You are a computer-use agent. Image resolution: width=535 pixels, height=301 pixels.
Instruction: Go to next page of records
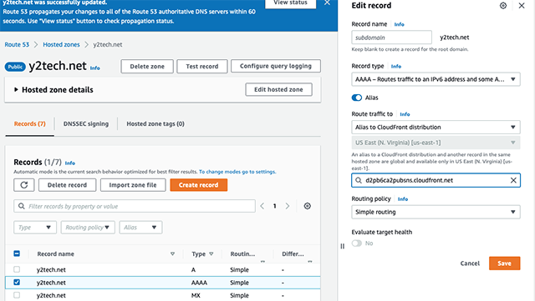(x=288, y=206)
